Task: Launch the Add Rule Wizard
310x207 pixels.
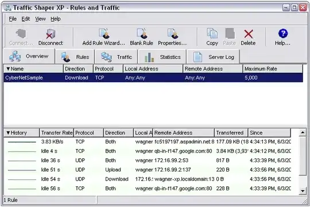Action: tap(104, 37)
